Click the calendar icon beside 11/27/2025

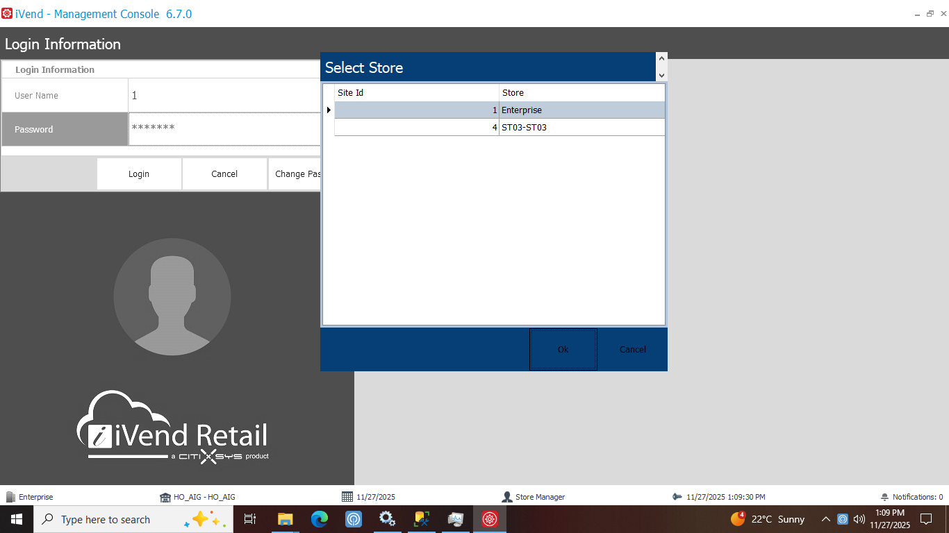coord(347,497)
